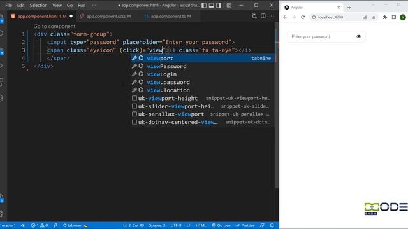Screen dimensions: 408x229
Task: Click the master branch status item
Action: tap(8, 225)
